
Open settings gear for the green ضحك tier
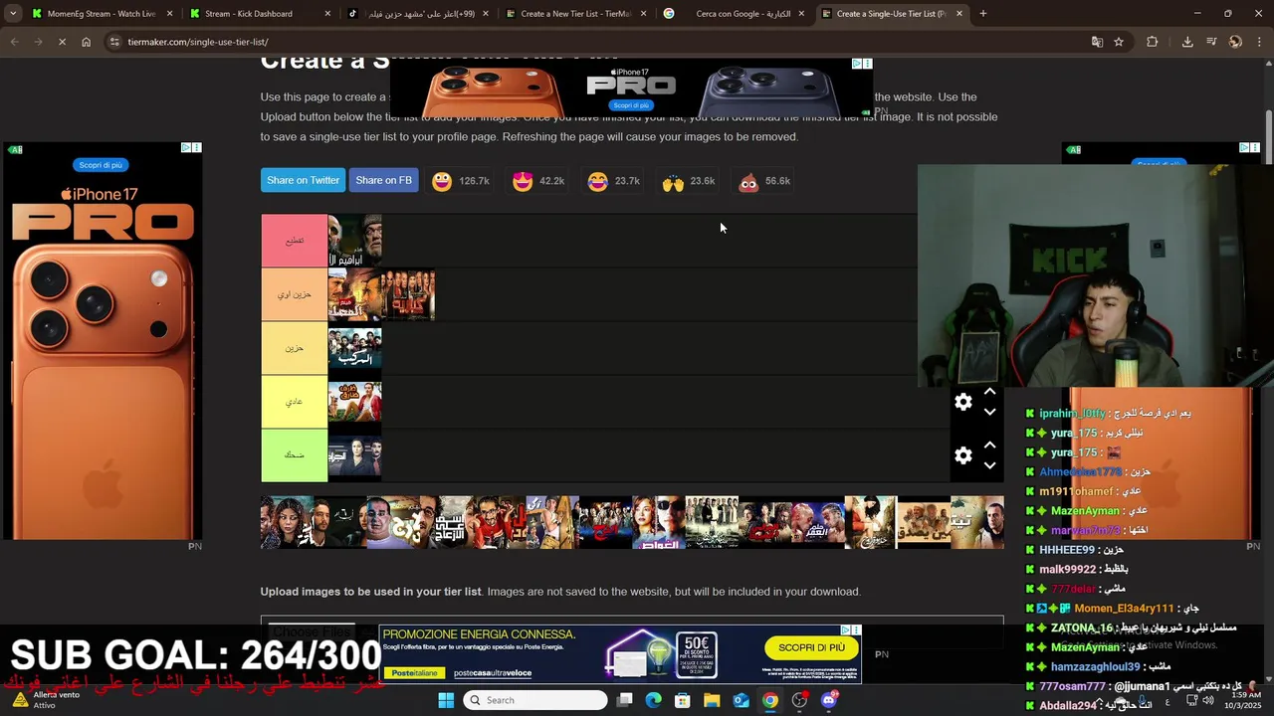963,455
